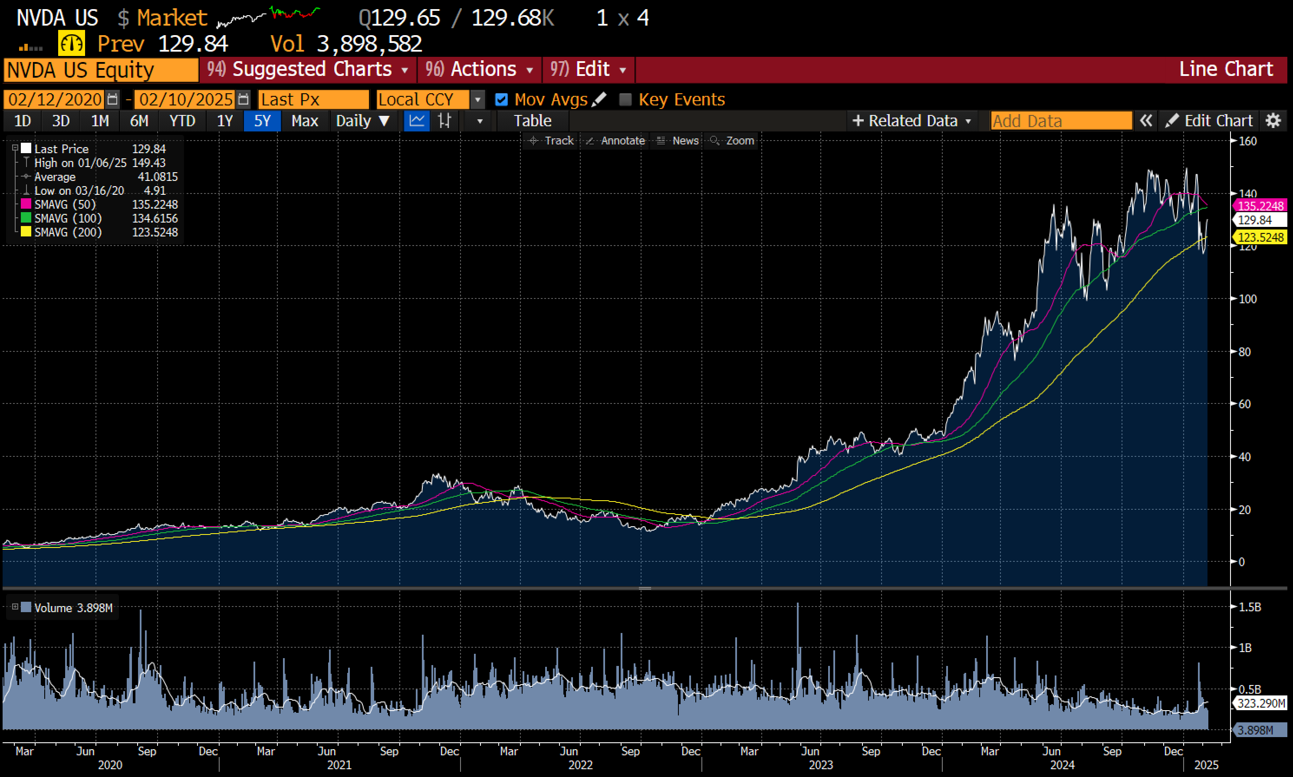
Task: Click the NVDA US Equity security field
Action: pos(101,70)
